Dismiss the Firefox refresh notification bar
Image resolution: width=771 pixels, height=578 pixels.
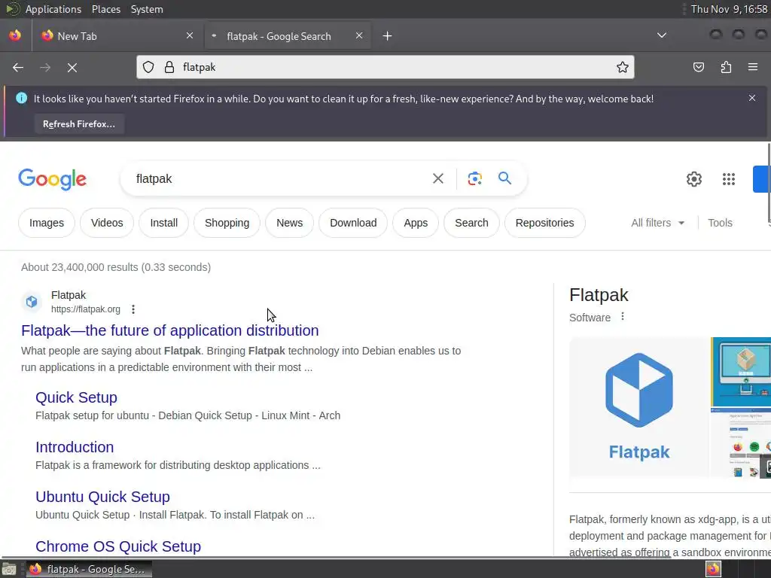[752, 98]
